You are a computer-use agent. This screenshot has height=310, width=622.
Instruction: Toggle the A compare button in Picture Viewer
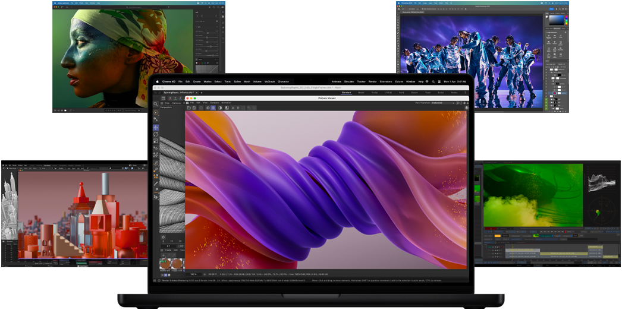233,107
